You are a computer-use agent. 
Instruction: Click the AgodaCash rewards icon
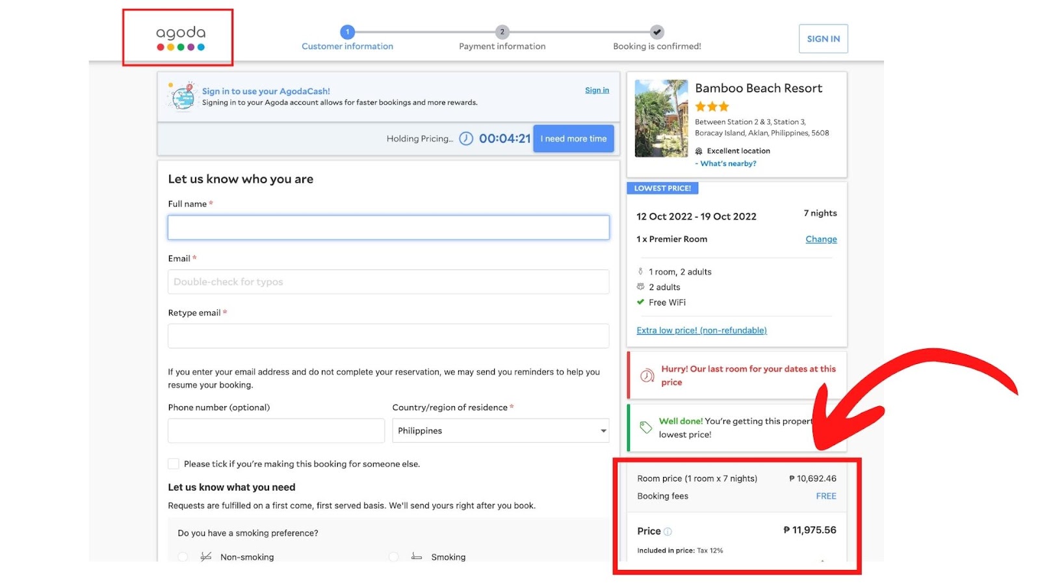[x=182, y=97]
